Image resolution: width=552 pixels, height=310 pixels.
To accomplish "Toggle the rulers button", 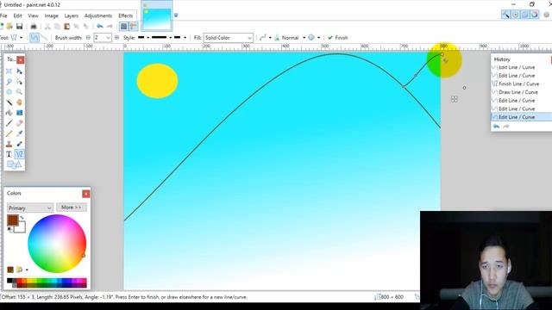I will (134, 27).
